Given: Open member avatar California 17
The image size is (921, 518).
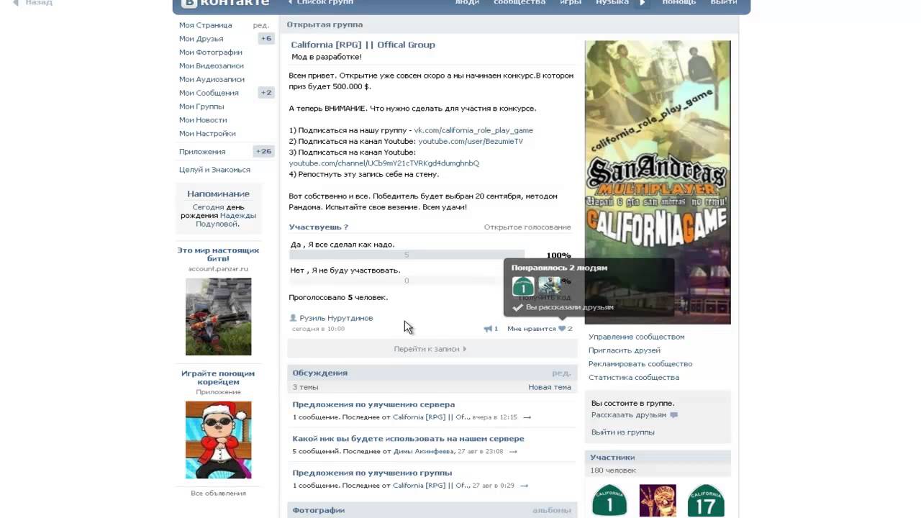Looking at the screenshot, I should pos(706,500).
